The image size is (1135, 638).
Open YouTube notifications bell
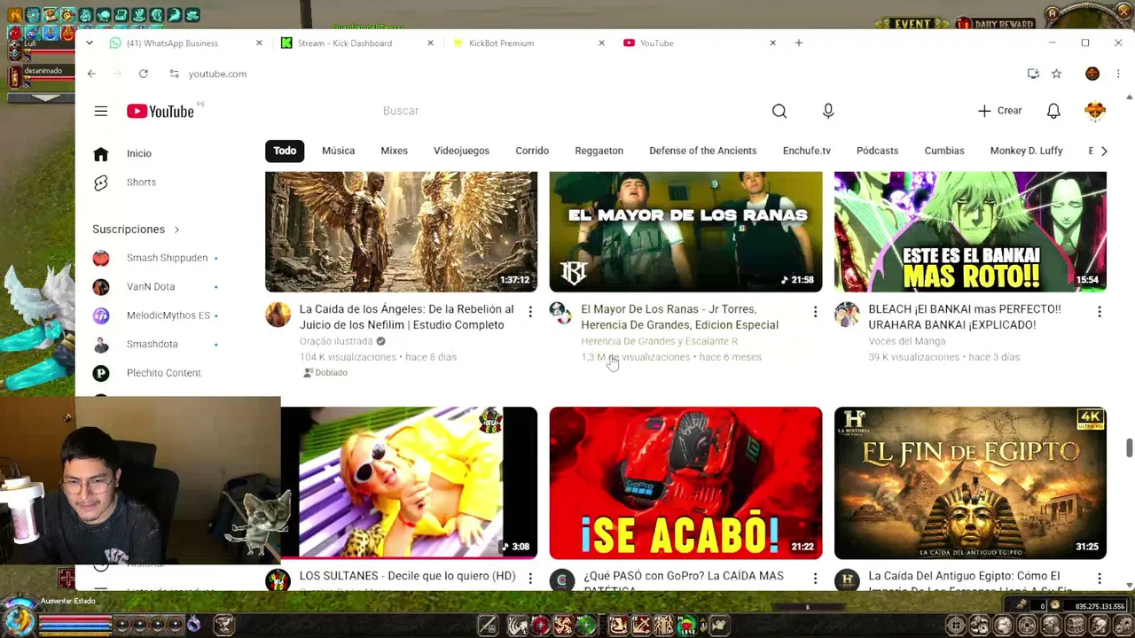[1053, 111]
